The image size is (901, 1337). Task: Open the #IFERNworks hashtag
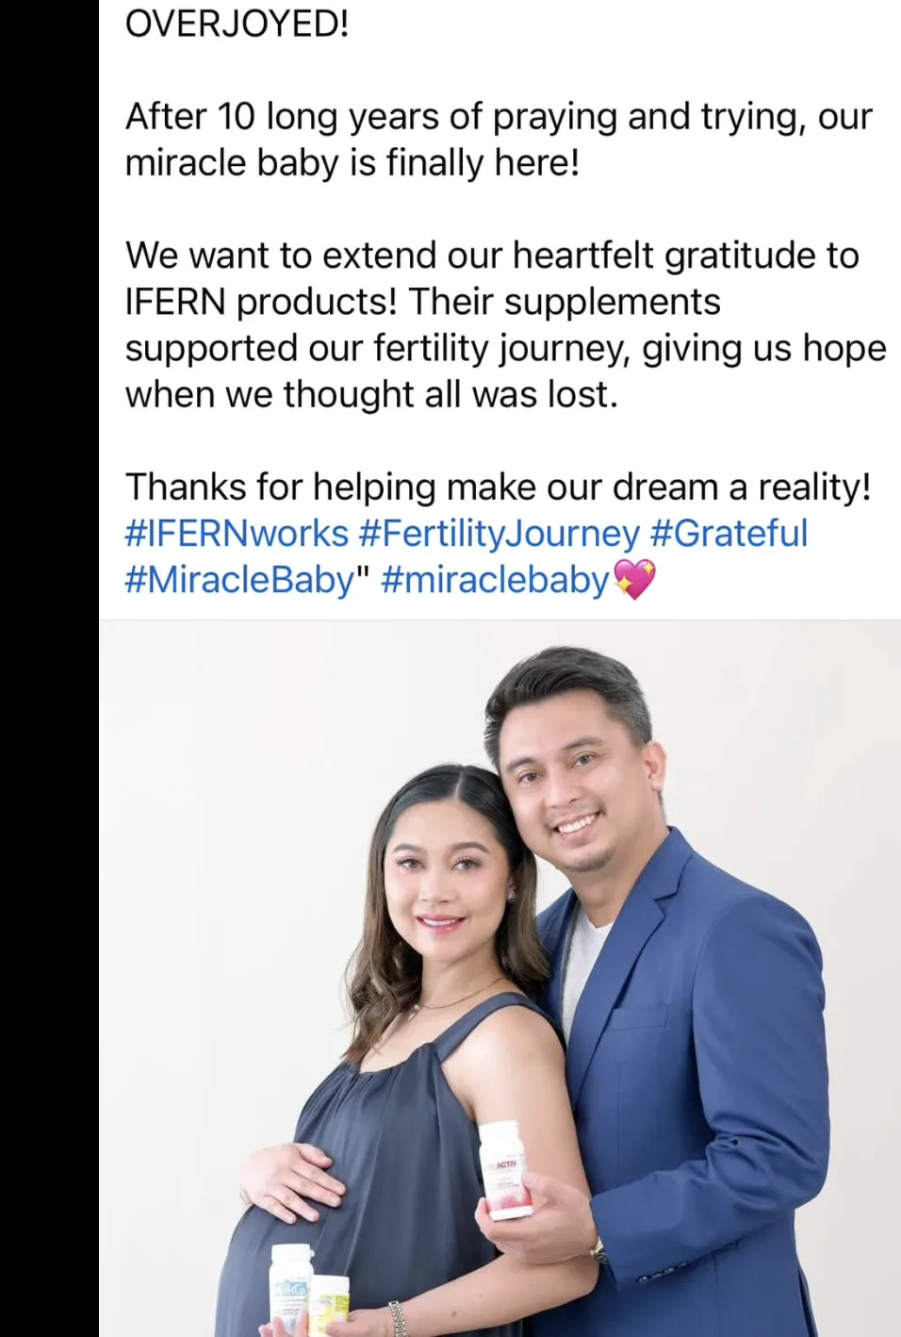[x=237, y=534]
